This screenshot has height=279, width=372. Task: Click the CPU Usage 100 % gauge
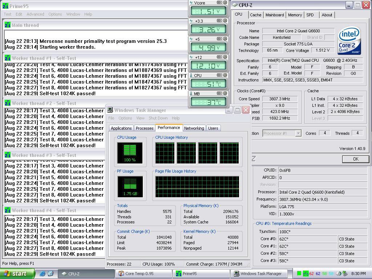pyautogui.click(x=130, y=153)
